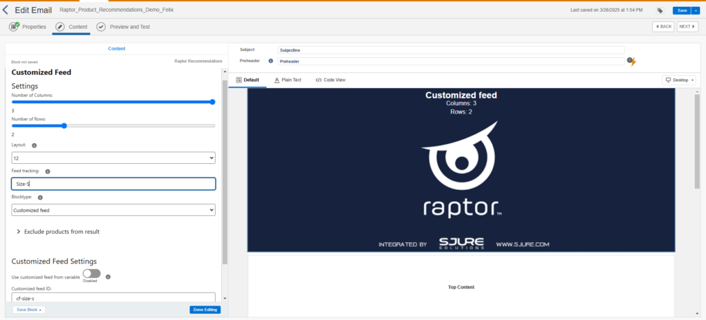Open the Layout dropdown showing 12

pos(113,158)
